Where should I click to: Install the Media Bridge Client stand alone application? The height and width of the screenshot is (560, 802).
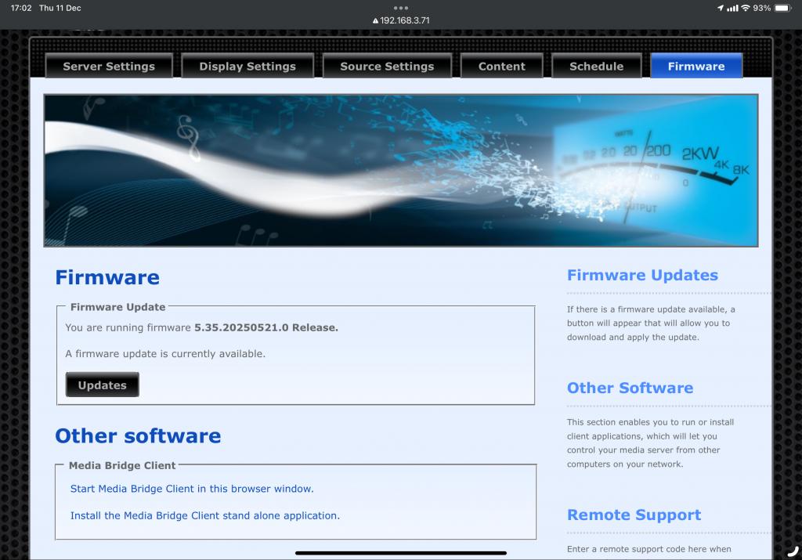pos(205,516)
